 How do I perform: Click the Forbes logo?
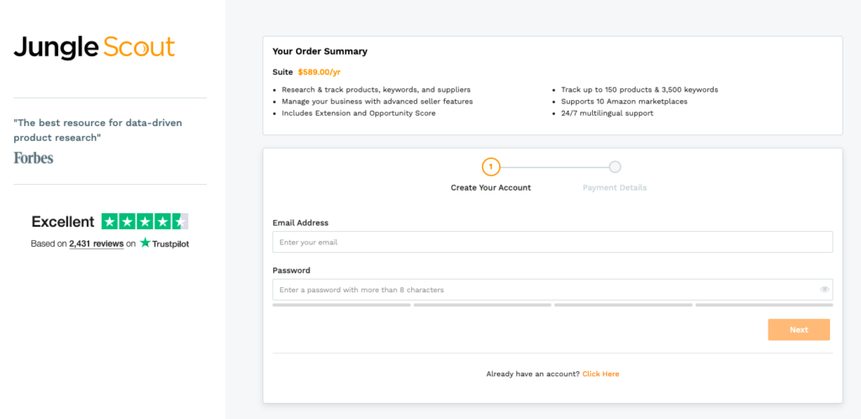tap(34, 157)
